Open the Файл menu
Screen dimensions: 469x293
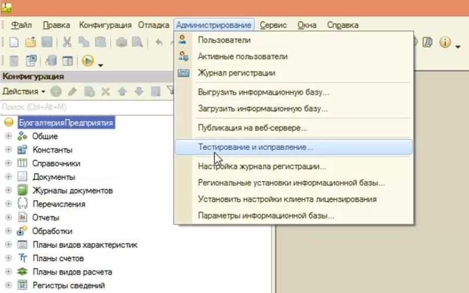point(21,25)
